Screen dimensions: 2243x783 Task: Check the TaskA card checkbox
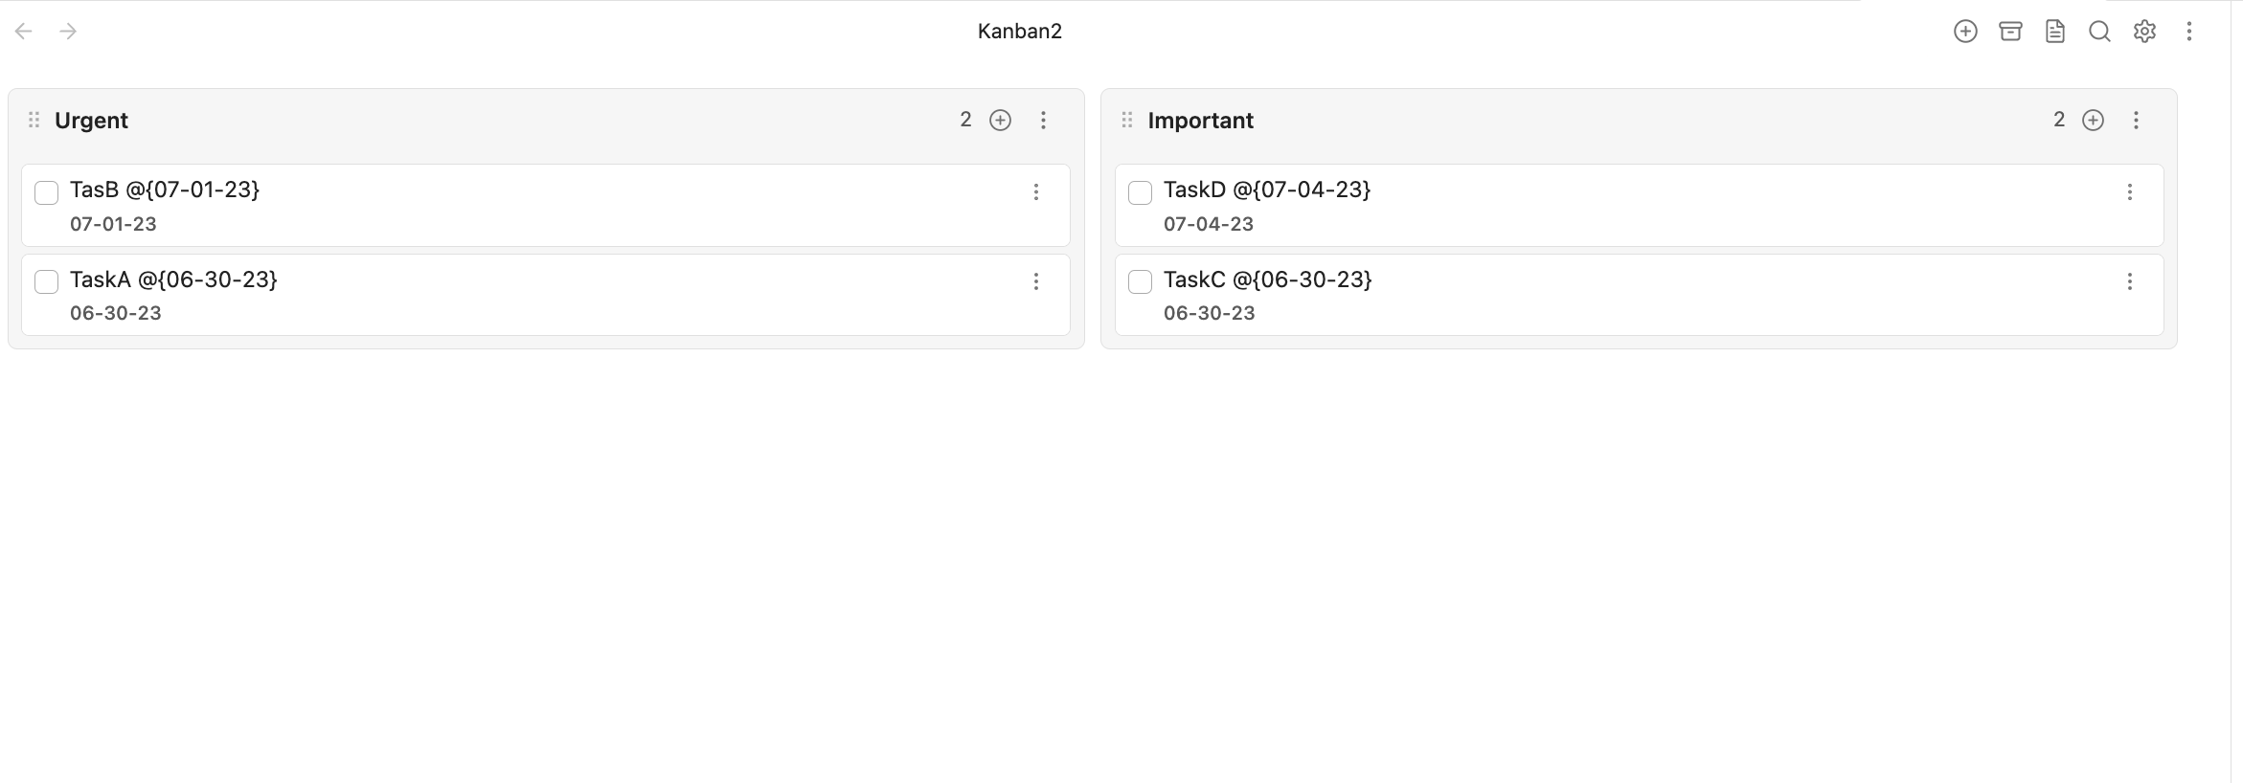(46, 281)
